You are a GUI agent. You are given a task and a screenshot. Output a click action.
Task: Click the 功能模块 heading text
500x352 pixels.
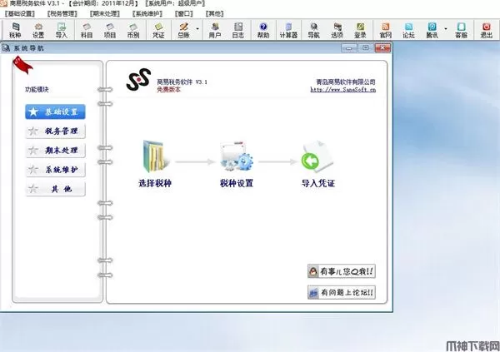point(37,90)
